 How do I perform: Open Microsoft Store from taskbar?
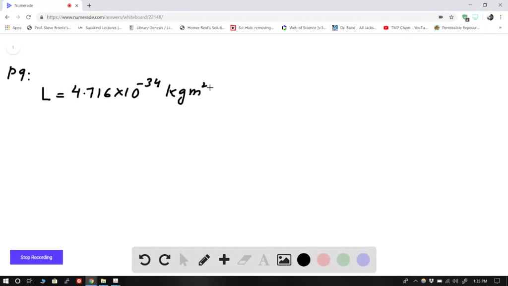coord(55,281)
